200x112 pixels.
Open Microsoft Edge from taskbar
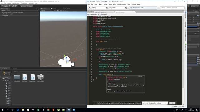click(x=18, y=110)
